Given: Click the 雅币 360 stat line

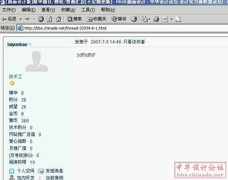Looking at the screenshot, I should click(x=19, y=120).
